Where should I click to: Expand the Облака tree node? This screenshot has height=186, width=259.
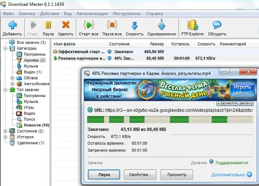point(12,78)
